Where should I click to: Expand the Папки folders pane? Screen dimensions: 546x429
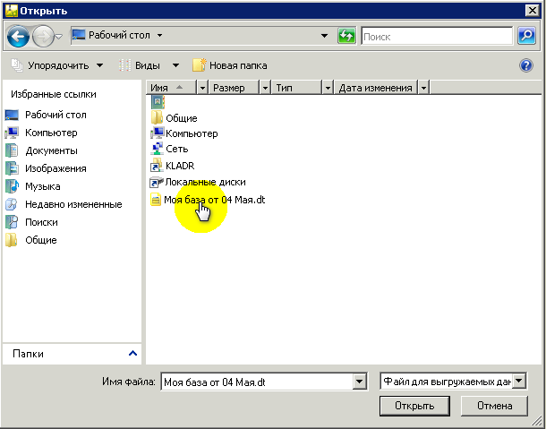pyautogui.click(x=132, y=354)
